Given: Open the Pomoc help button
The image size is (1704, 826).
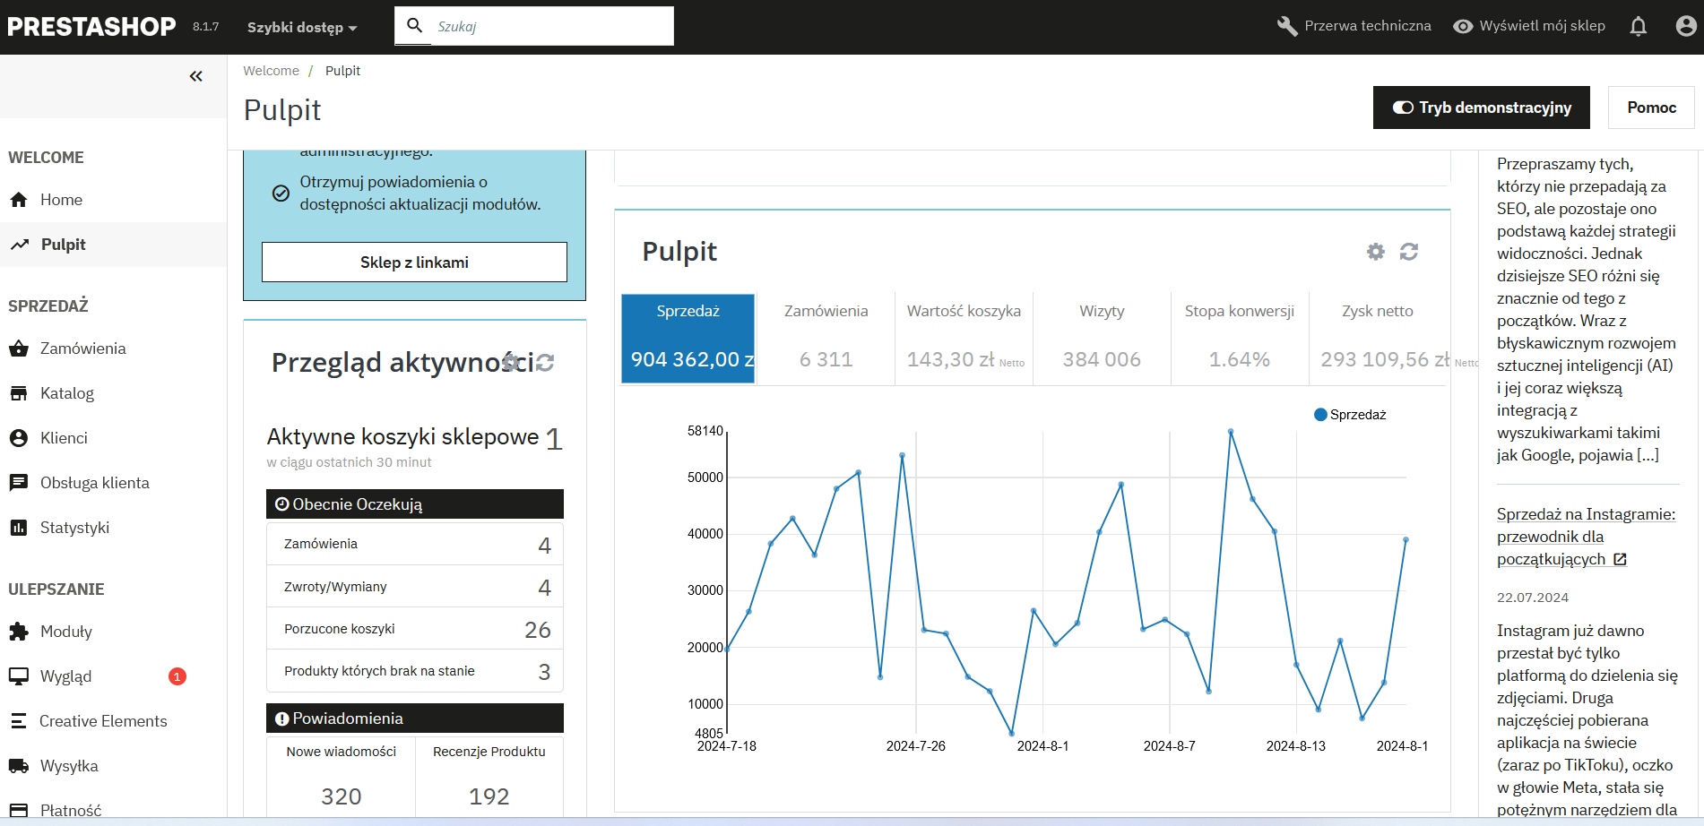Looking at the screenshot, I should 1651,108.
